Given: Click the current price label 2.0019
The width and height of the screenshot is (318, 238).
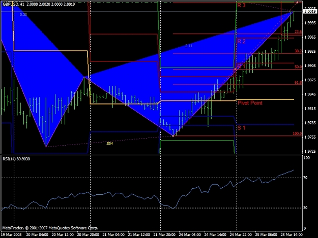Looking at the screenshot, I should tap(310, 11).
